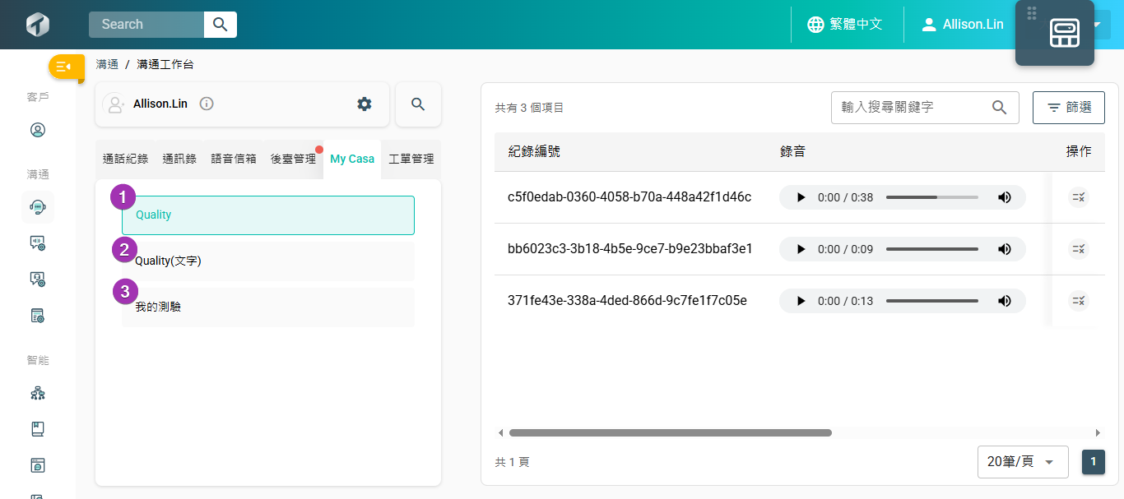Play the 0:13 recording

point(801,301)
